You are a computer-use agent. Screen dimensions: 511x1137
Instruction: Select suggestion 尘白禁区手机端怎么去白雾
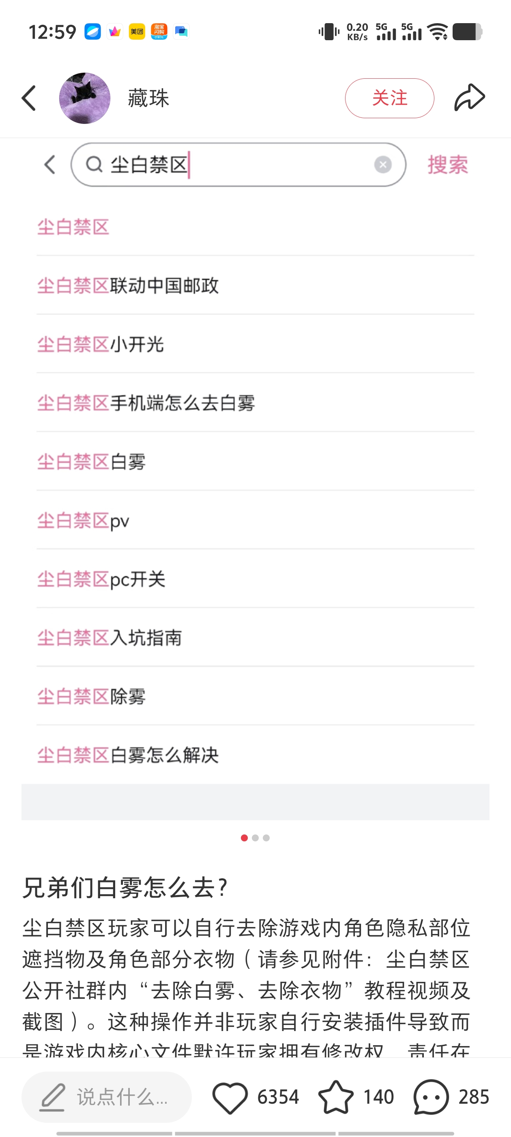pos(146,403)
